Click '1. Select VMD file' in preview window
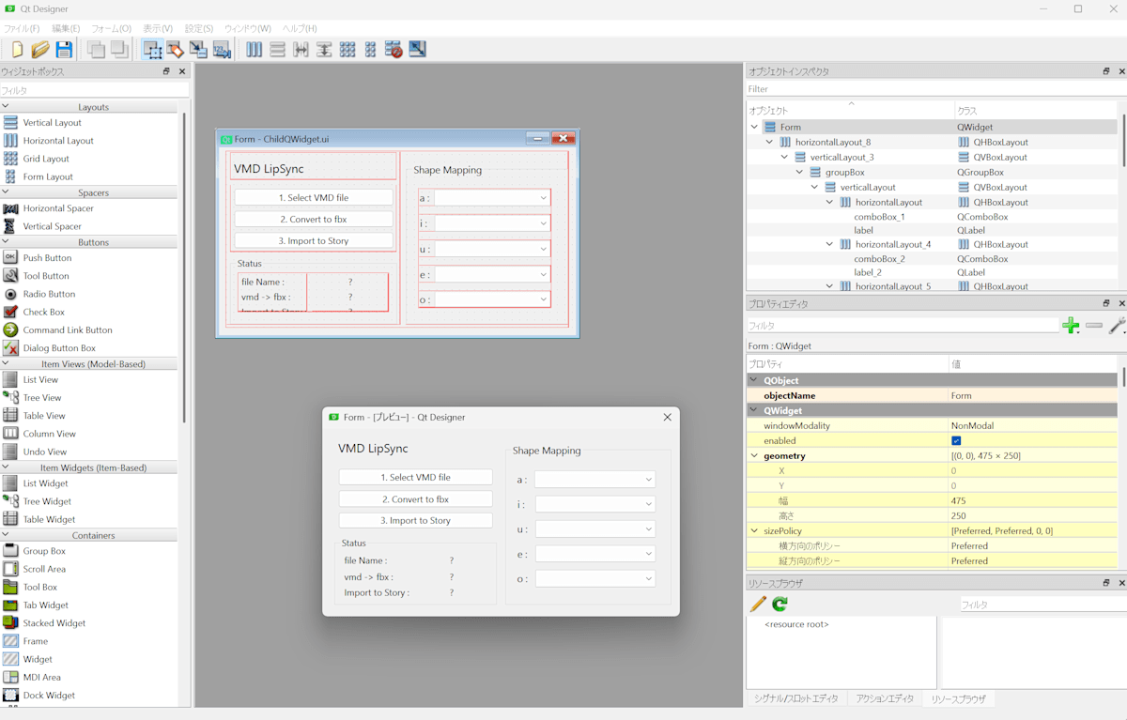This screenshot has width=1127, height=720. [x=415, y=478]
